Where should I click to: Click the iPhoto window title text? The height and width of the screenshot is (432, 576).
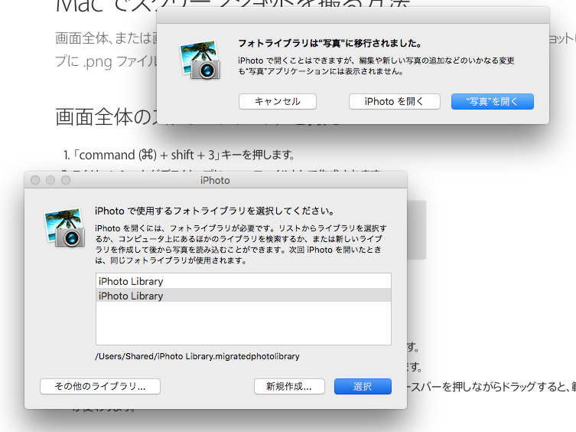(215, 180)
